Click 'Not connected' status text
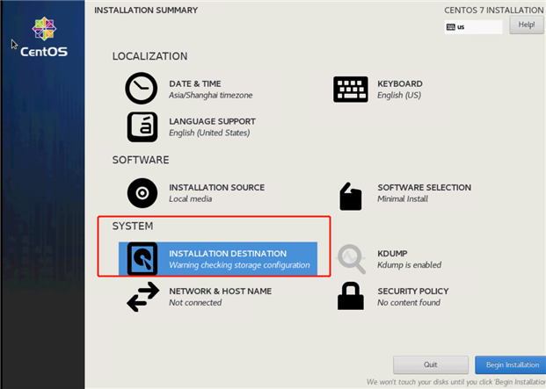Screen dimensions: 546x389 pos(195,302)
